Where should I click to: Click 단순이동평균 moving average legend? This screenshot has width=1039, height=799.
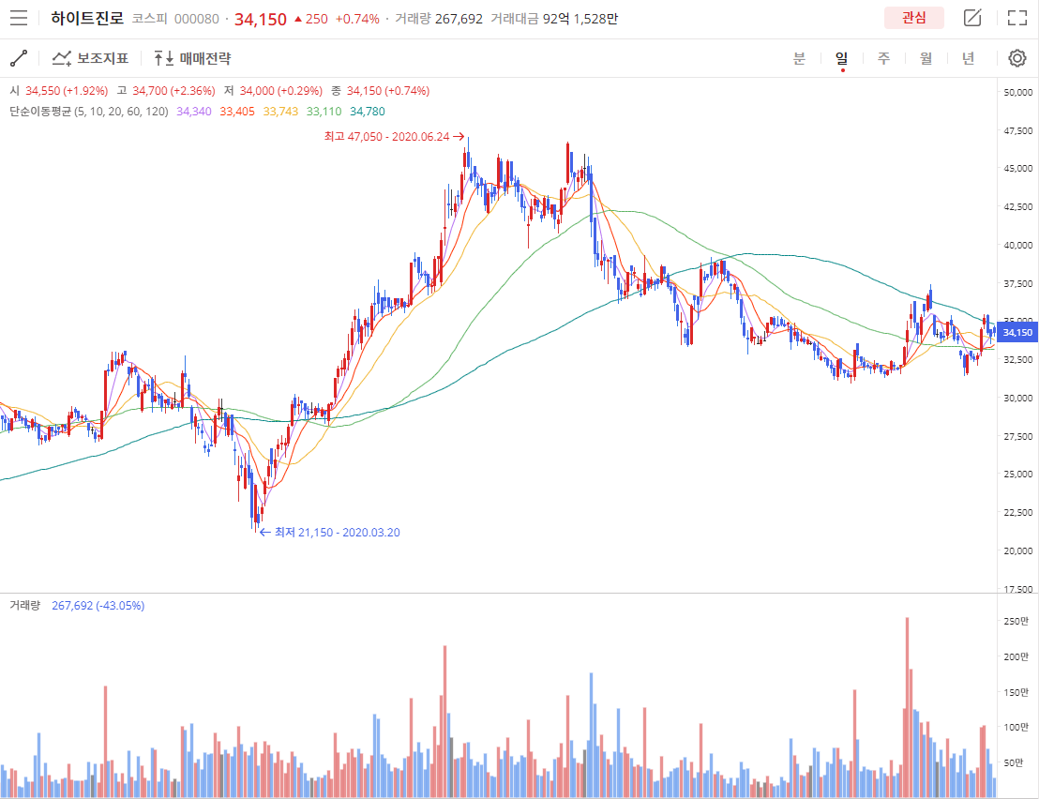89,112
